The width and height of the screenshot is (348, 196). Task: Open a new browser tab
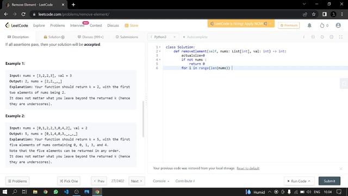(73, 5)
